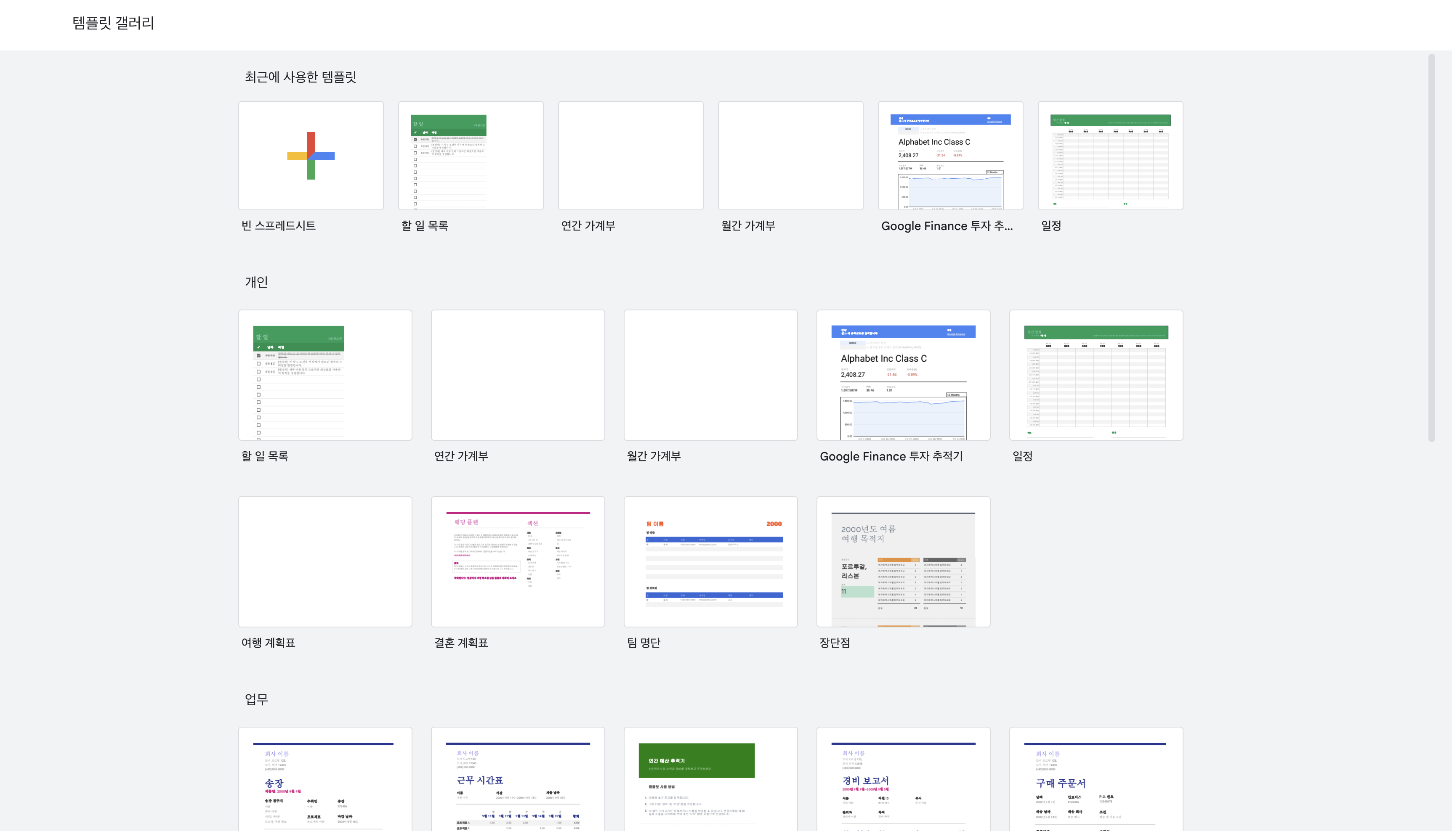Open the 여행 계획표 template
Screen dimensions: 1452x831
[x=325, y=561]
